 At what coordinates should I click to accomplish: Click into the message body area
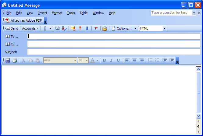pos(99,100)
